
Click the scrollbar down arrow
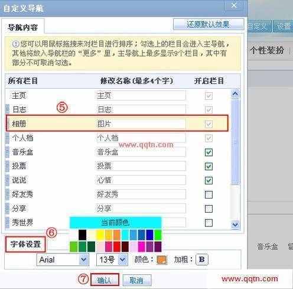click(x=235, y=225)
